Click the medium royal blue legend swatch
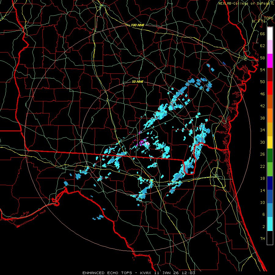 coord(270,196)
